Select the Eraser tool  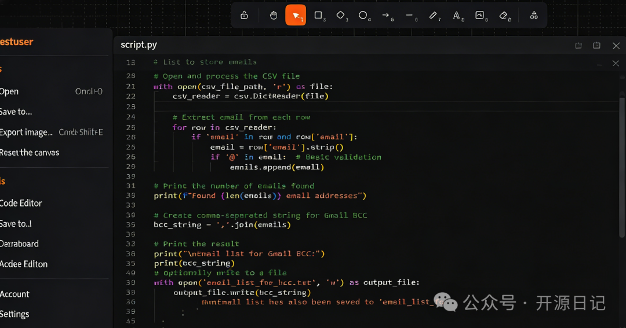click(504, 16)
